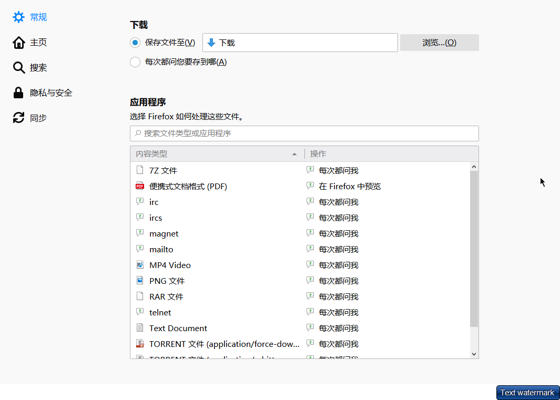The height and width of the screenshot is (400, 560).
Task: Click the Text watermark button
Action: pyautogui.click(x=527, y=393)
